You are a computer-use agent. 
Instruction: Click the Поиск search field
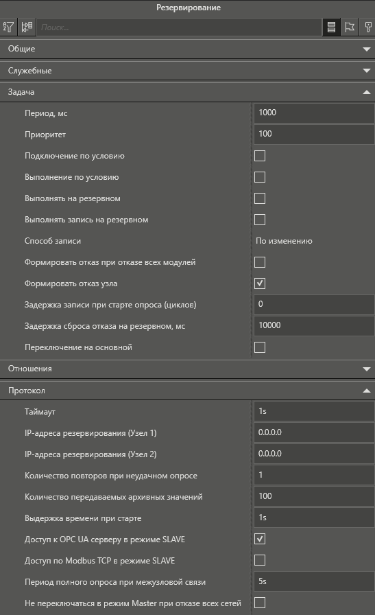pyautogui.click(x=180, y=27)
